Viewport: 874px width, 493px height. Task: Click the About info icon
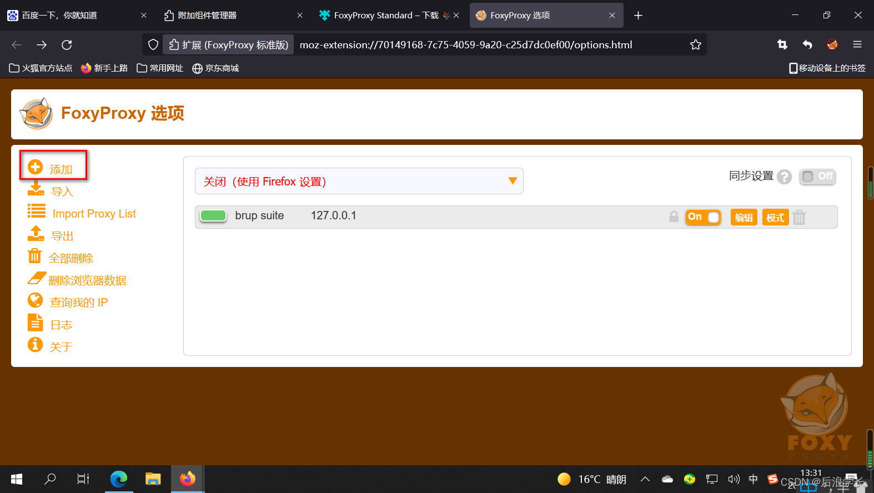coord(36,345)
